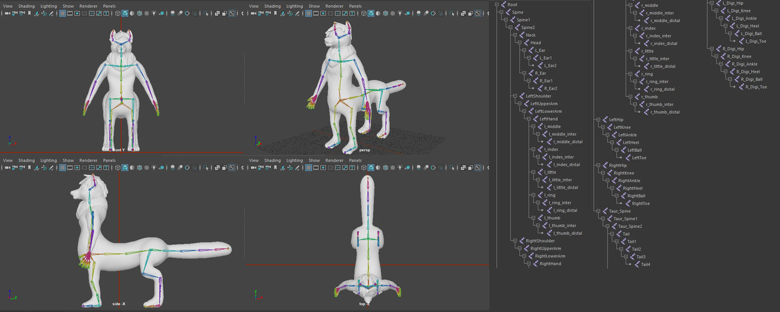Toggle the Grid display in front view toolbar
Image resolution: width=780 pixels, height=312 pixels.
click(63, 13)
